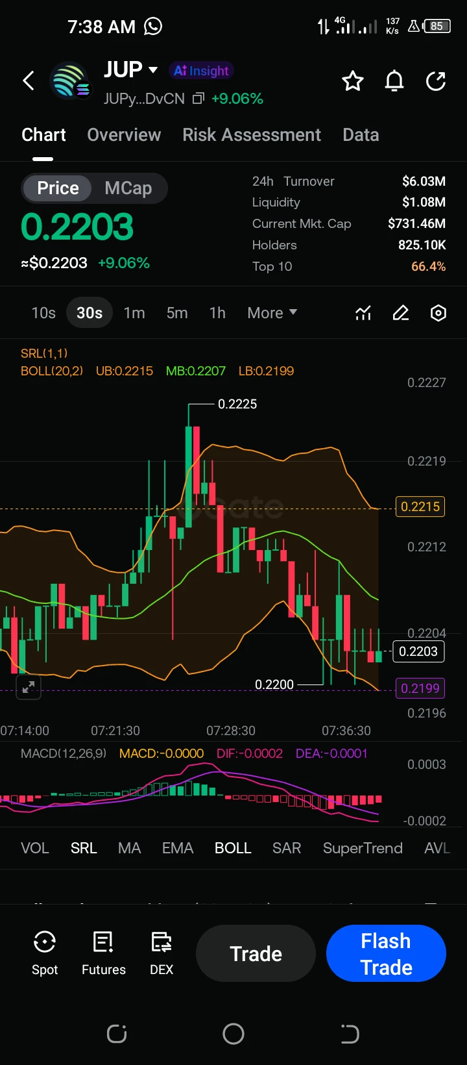The height and width of the screenshot is (1065, 467).
Task: Tap the Top 10 value 66.4%
Action: [x=428, y=266]
